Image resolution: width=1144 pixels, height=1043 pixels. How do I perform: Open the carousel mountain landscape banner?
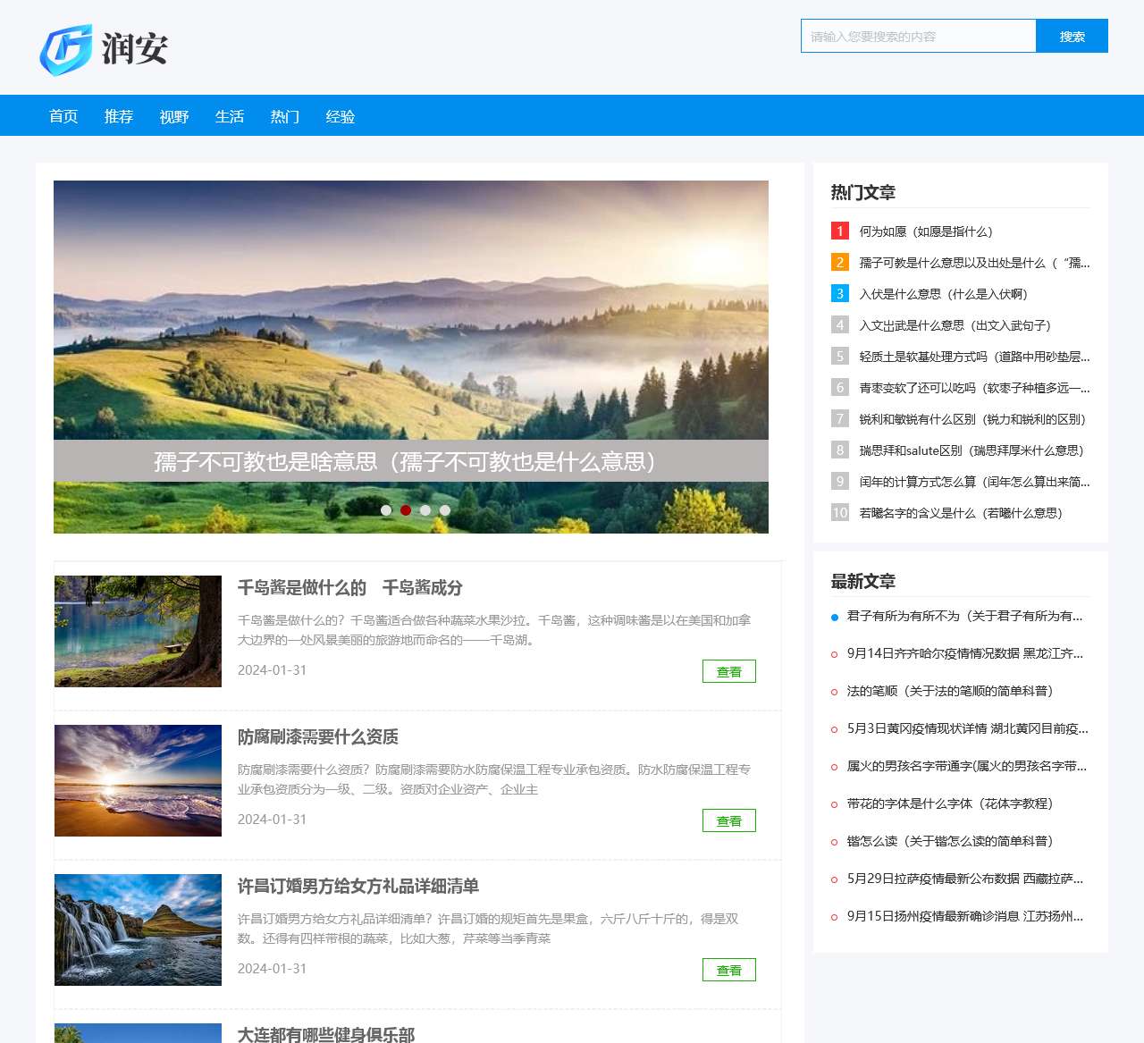click(x=411, y=357)
